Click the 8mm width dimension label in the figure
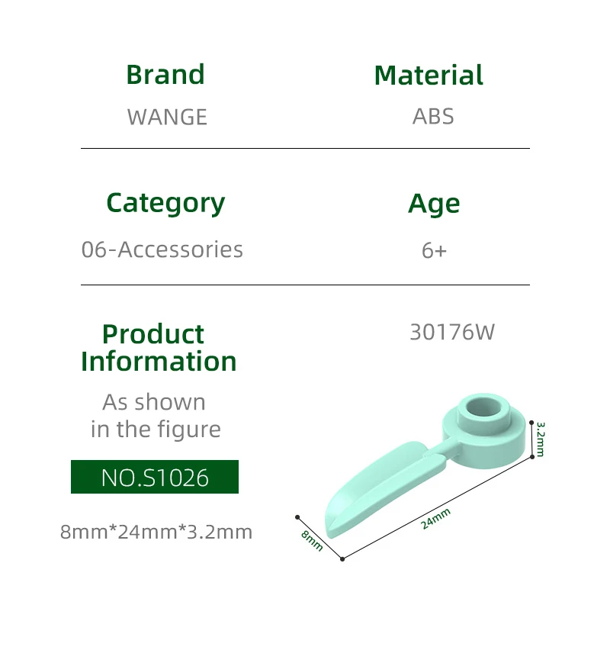The image size is (610, 650). tap(311, 539)
